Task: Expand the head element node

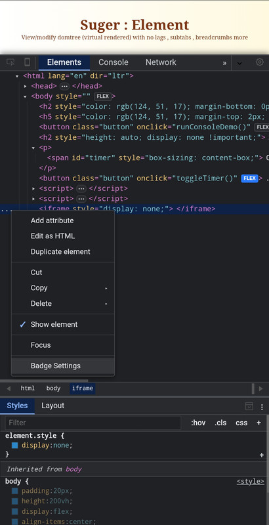Action: pos(25,86)
